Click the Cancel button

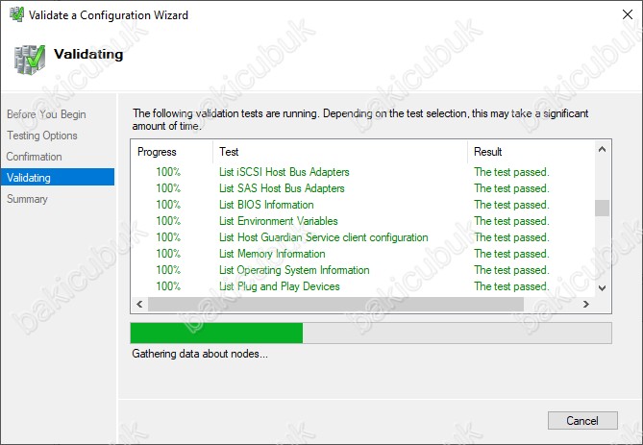click(x=582, y=420)
